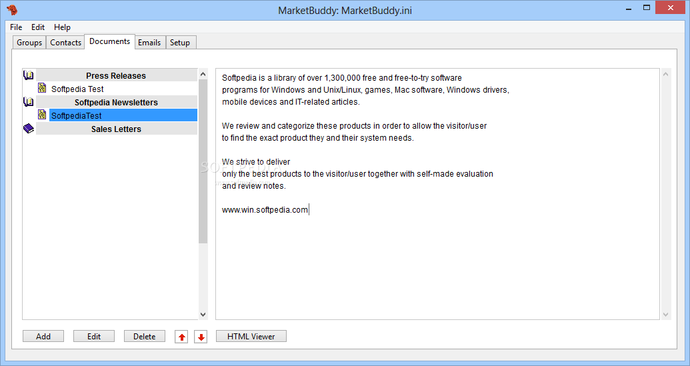This screenshot has height=366, width=690.
Task: Click the text editor scroll down arrow
Action: (665, 314)
